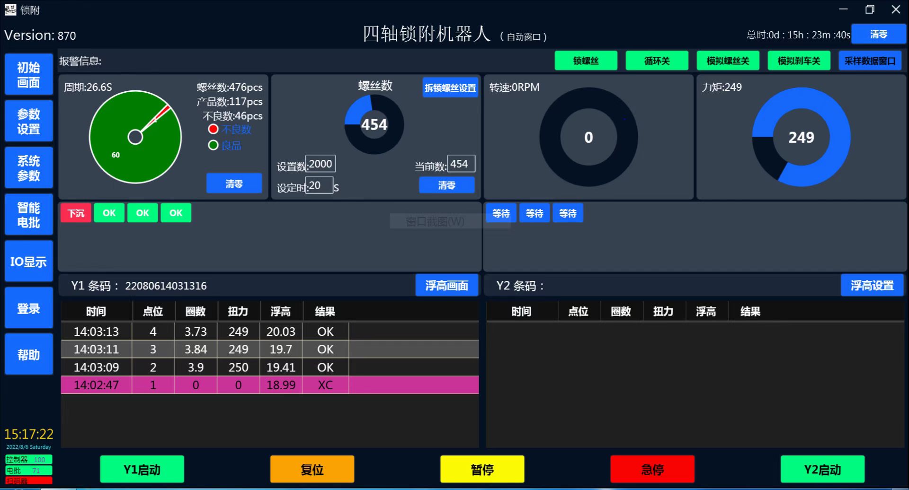Toggle the 模拟刹车关 switch

799,61
